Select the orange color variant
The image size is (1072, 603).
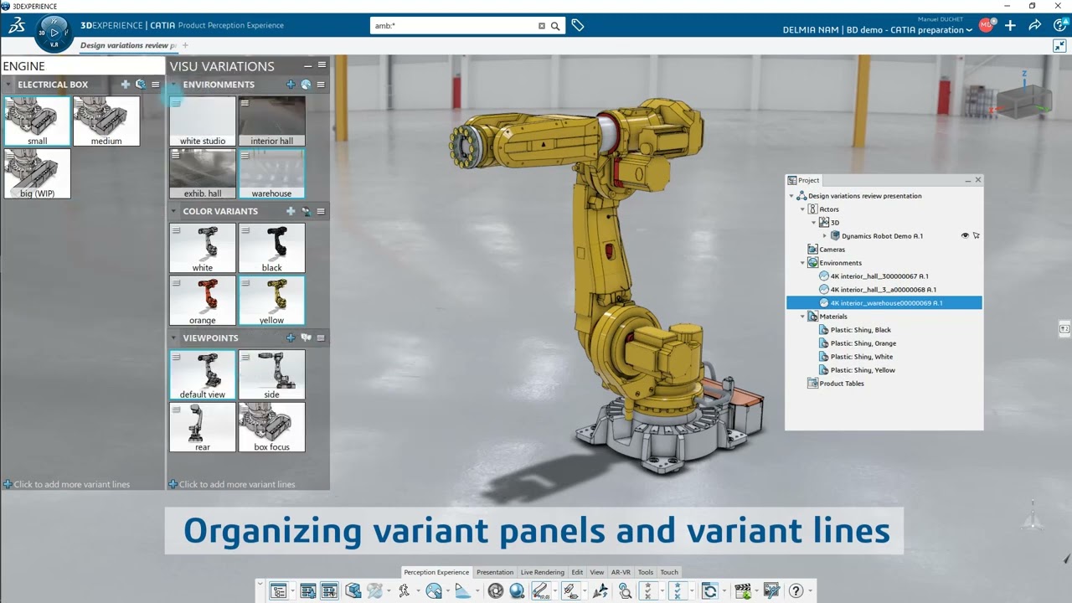203,301
